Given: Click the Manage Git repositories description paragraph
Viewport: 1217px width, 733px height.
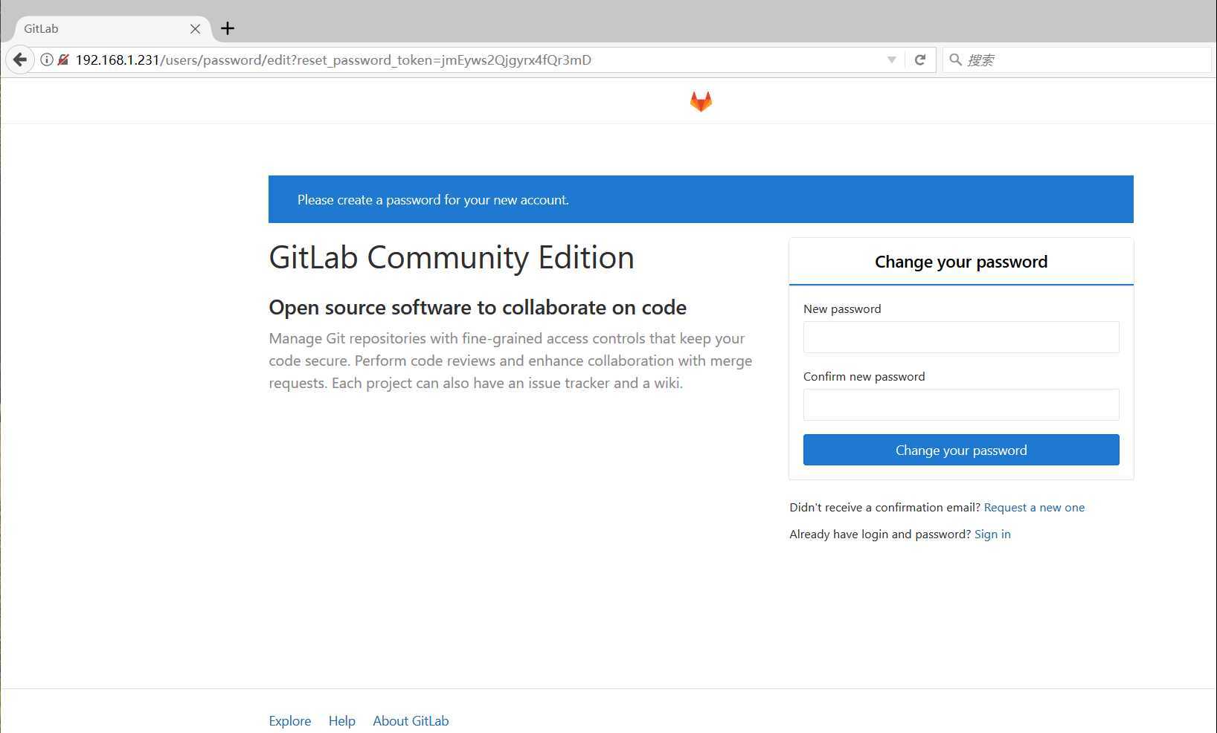Looking at the screenshot, I should click(510, 361).
